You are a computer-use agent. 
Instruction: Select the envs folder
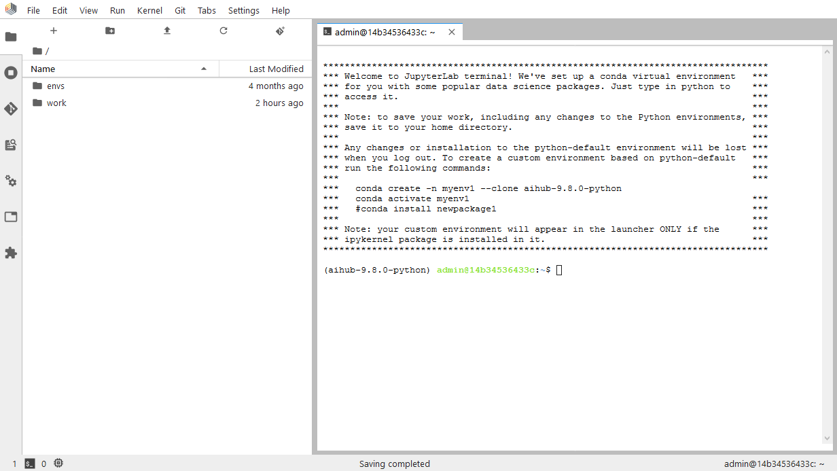pos(55,86)
